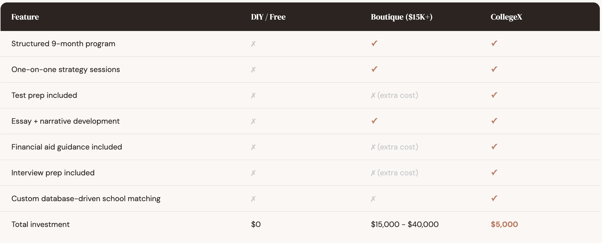Viewport: 602px width, 243px height.
Task: Click the DIY / Free column header
Action: click(x=268, y=17)
